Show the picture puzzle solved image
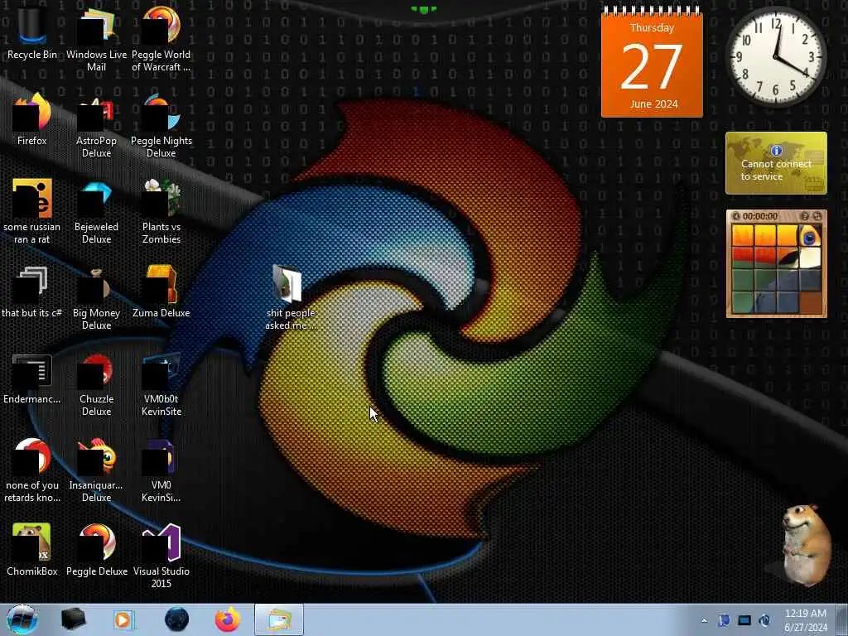848x636 pixels. coord(805,216)
